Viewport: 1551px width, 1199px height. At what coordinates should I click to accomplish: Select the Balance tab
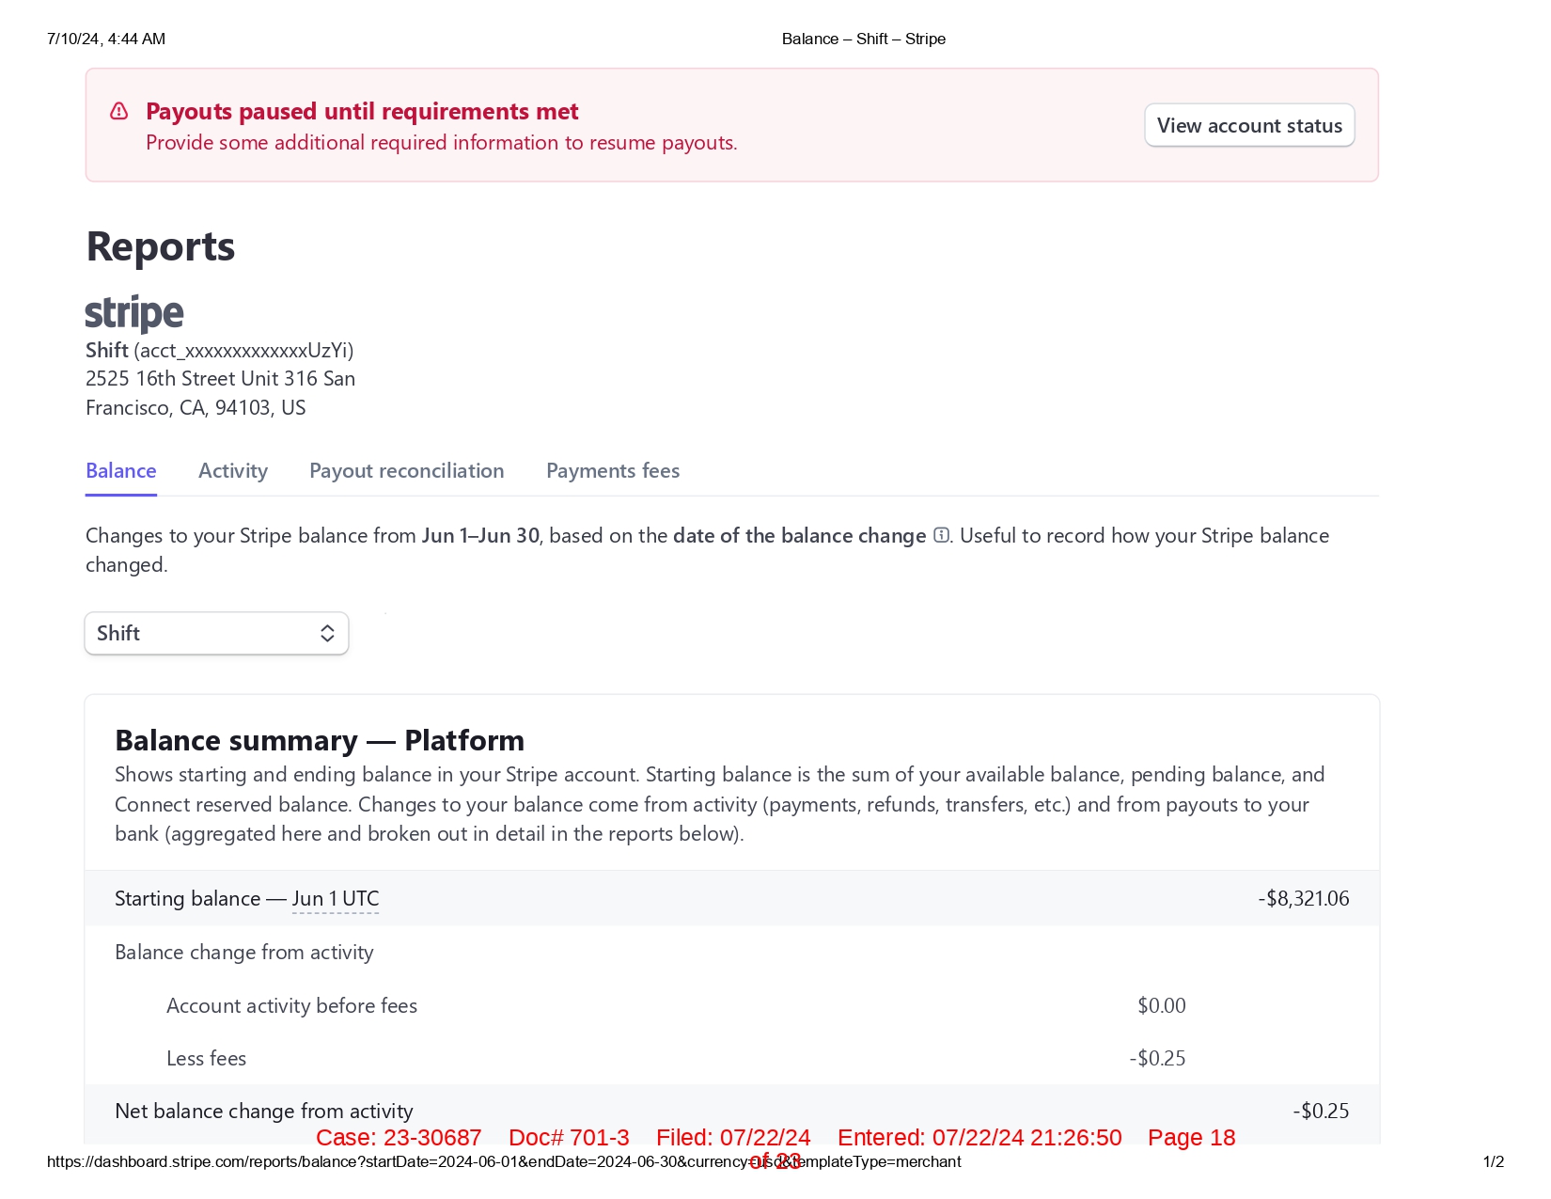coord(121,471)
